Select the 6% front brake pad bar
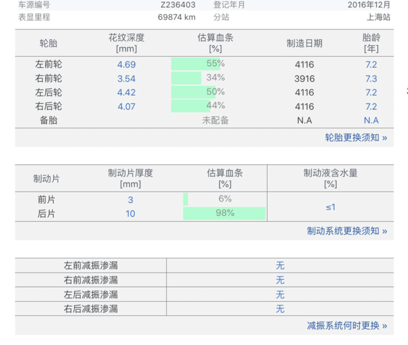This screenshot has width=408, height=345. (186, 199)
